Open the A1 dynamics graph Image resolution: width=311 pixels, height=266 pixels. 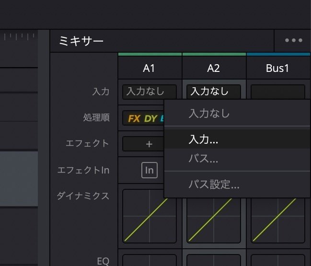[150, 216]
